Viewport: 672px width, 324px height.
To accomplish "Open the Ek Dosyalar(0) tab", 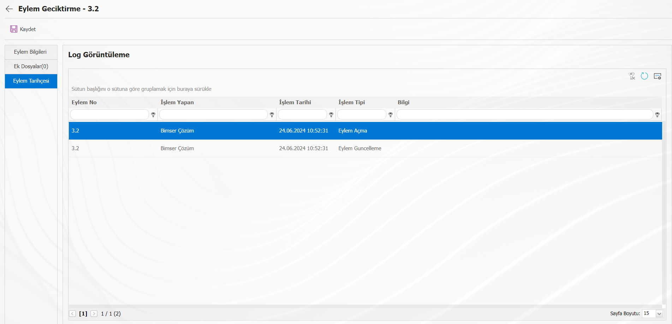I will point(31,66).
